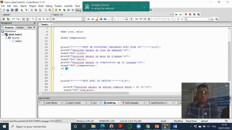Open the Fortran menu
The height and width of the screenshot is (130, 232).
(58, 6)
